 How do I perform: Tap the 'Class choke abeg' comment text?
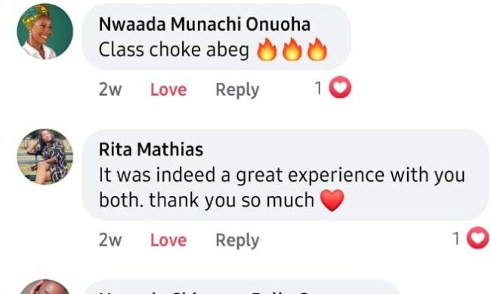[x=174, y=50]
